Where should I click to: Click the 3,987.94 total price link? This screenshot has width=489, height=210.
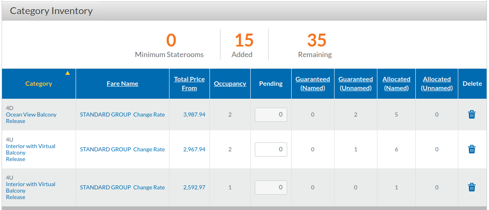click(x=194, y=115)
